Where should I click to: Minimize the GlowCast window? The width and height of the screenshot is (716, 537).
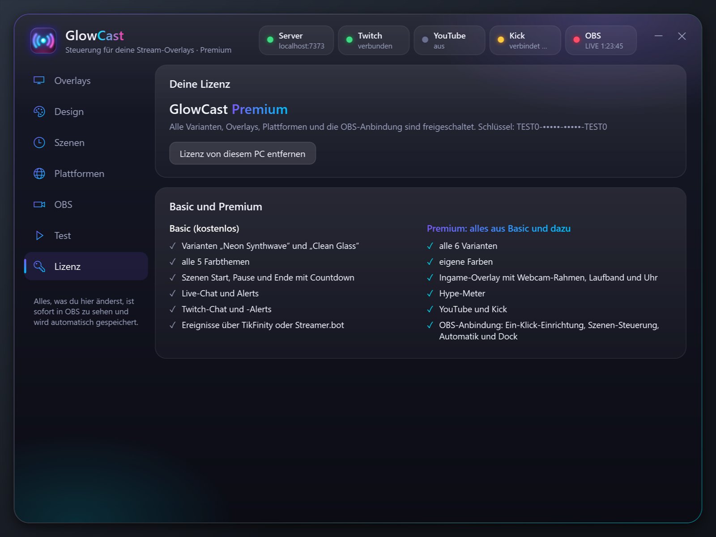point(658,36)
